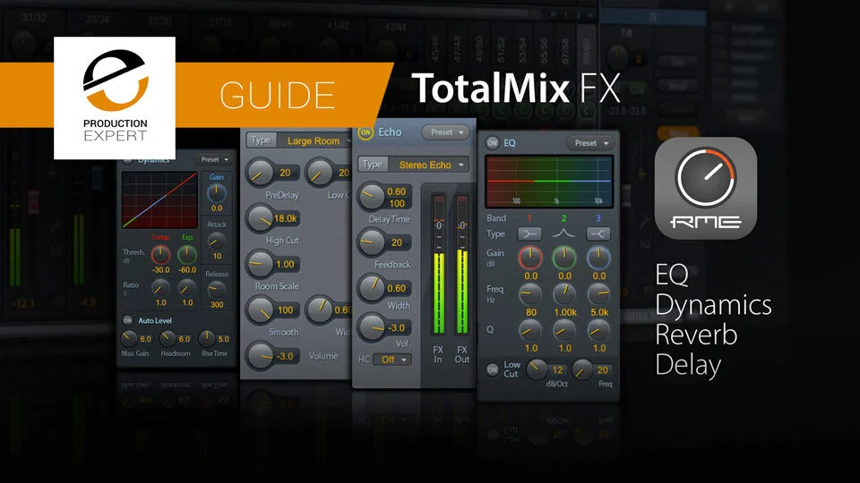Image resolution: width=860 pixels, height=483 pixels.
Task: Click the EQ frequency response graph
Action: 549,182
